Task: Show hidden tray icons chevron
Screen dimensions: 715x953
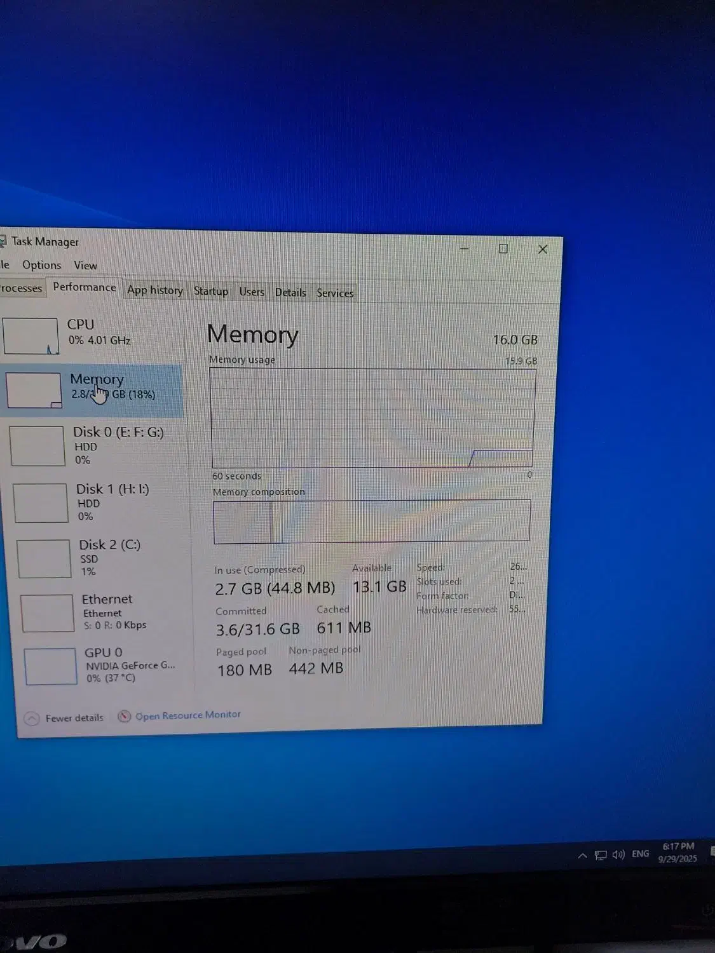Action: pyautogui.click(x=582, y=856)
